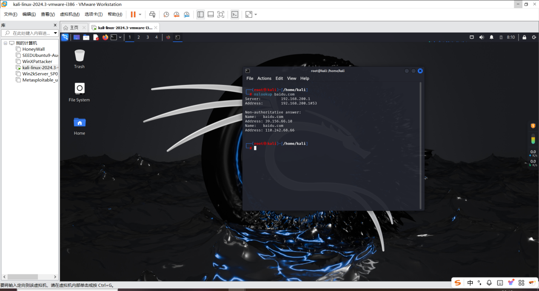Open the 选项卡(T) menu
The width and height of the screenshot is (539, 291).
tap(94, 14)
